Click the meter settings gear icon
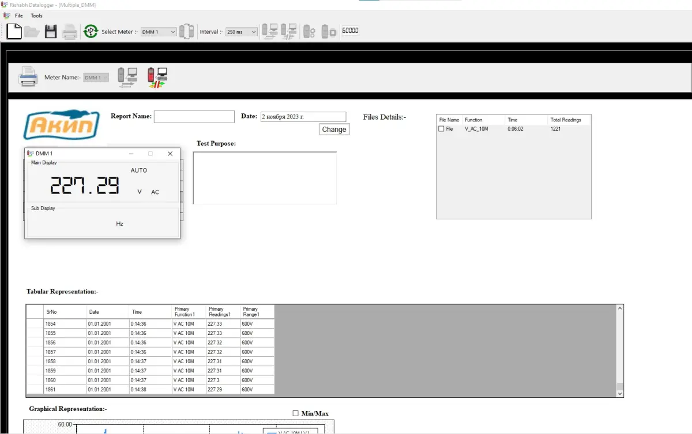The image size is (692, 434). click(309, 32)
